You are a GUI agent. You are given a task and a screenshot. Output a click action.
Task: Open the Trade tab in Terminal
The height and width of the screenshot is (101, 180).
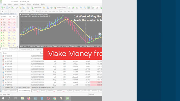coord(5,91)
